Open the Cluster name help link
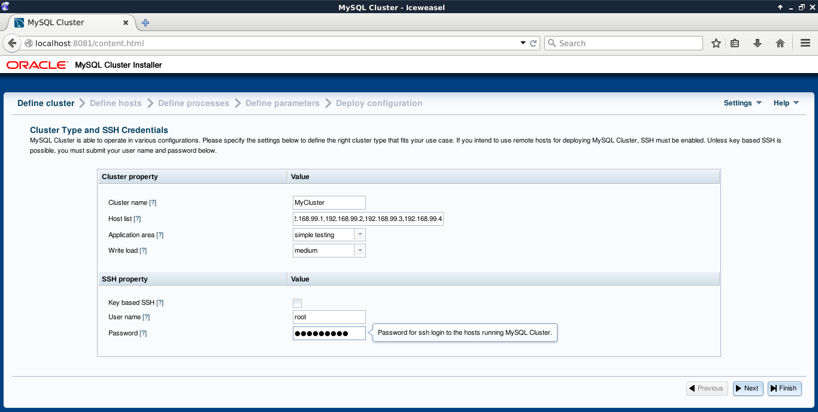This screenshot has width=818, height=412. pos(153,203)
